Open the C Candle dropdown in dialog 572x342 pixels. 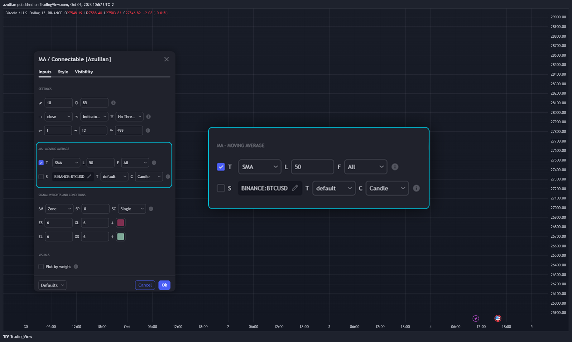click(149, 176)
